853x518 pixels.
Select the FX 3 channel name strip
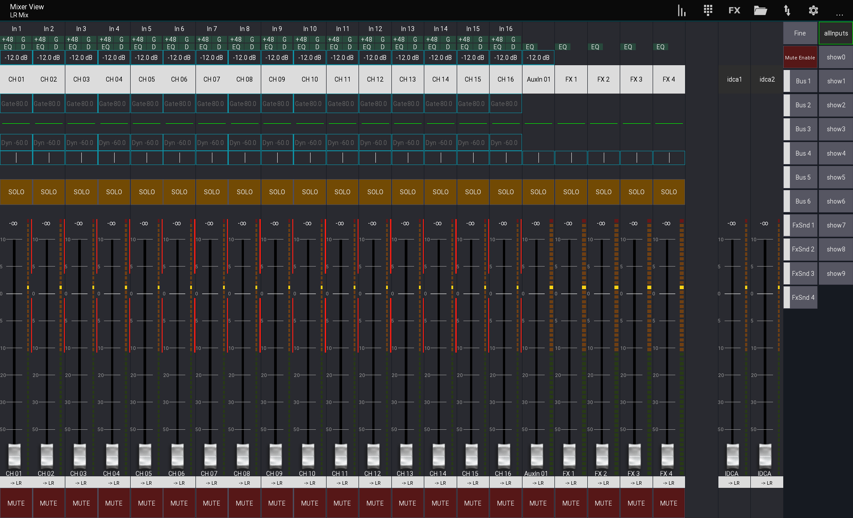pos(636,79)
